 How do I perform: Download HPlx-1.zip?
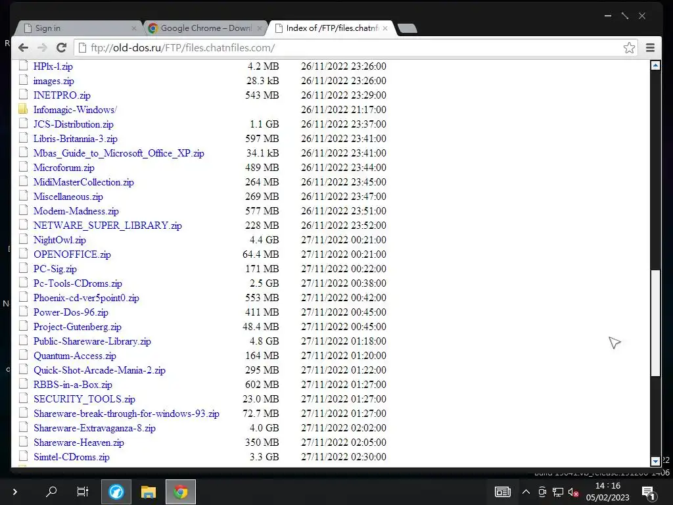tap(53, 66)
